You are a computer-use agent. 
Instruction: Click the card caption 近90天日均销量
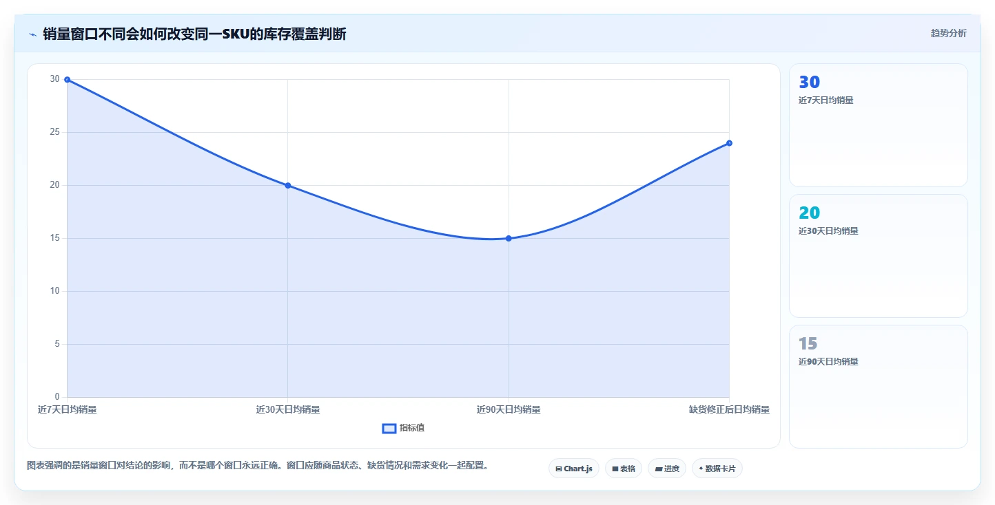click(828, 362)
